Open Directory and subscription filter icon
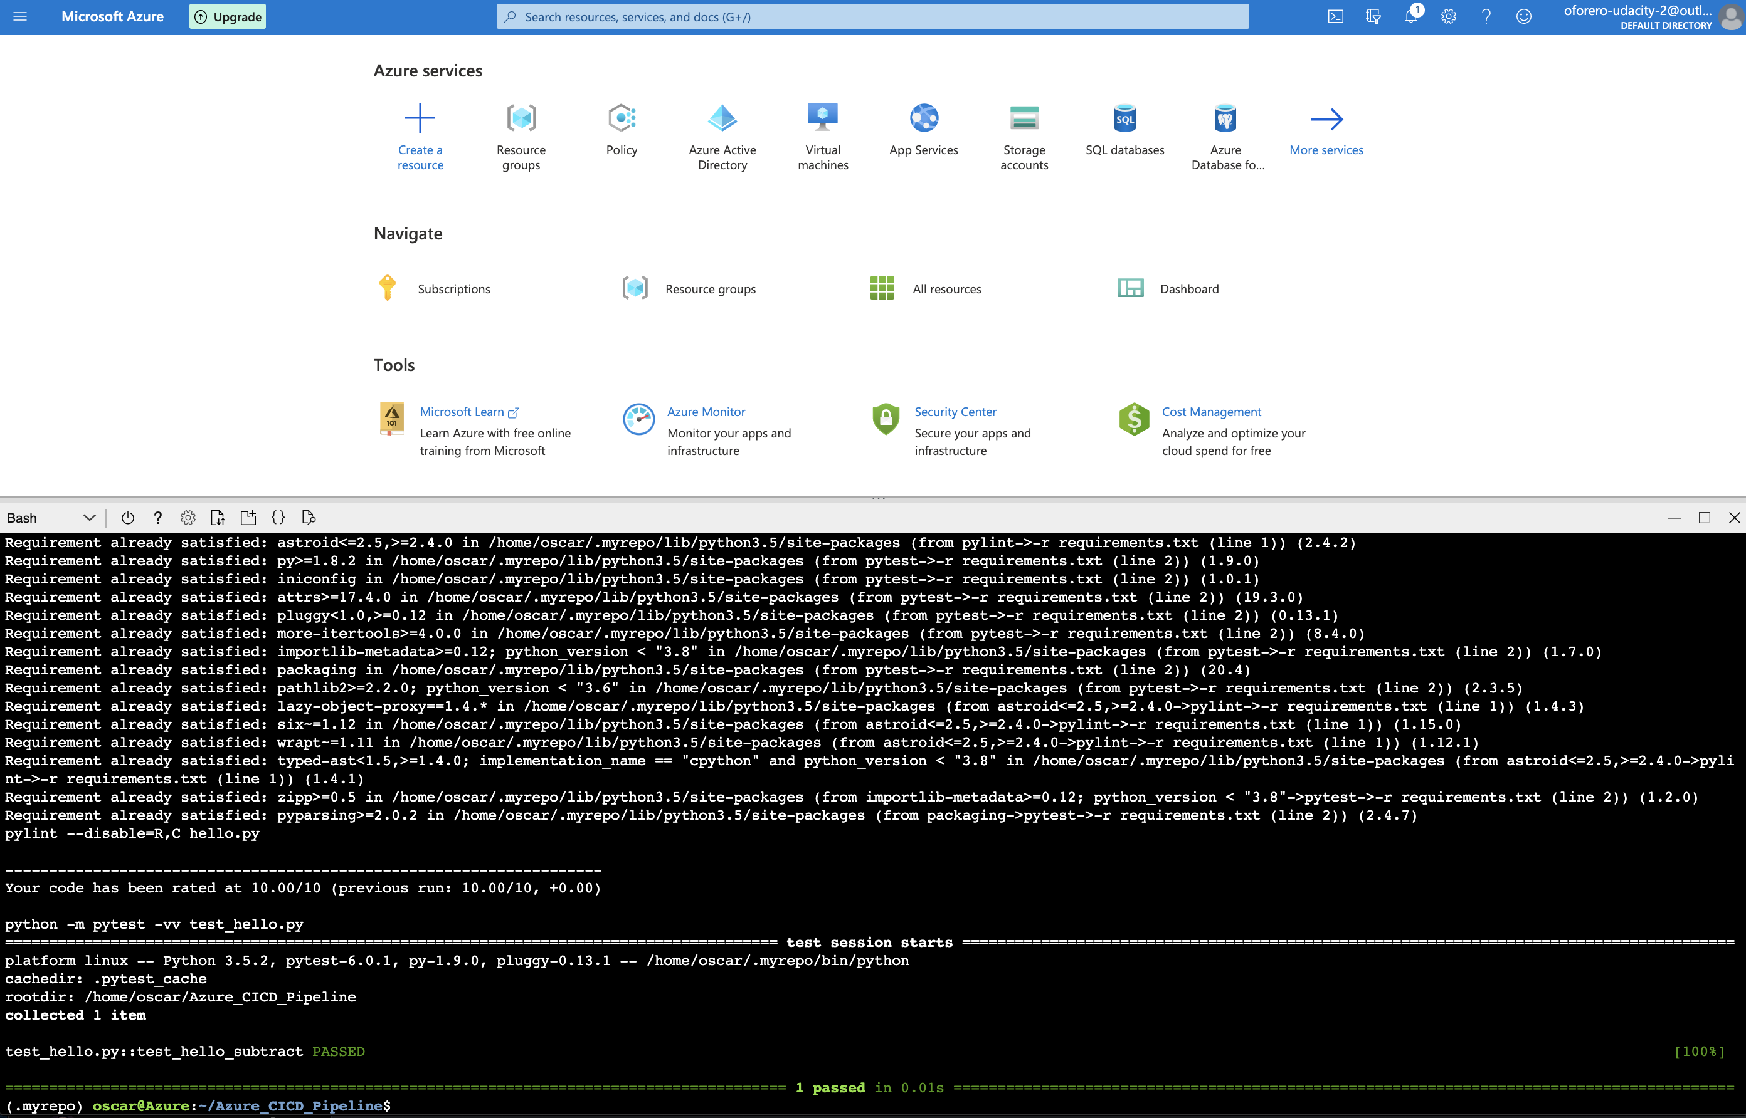This screenshot has width=1746, height=1118. (1373, 17)
